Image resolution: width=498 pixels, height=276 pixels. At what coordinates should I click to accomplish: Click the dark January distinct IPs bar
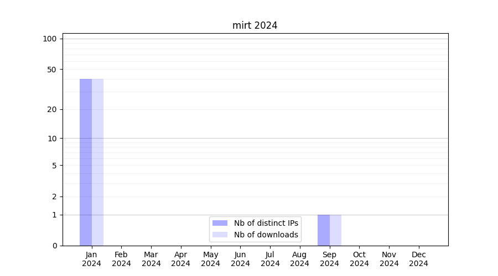click(x=86, y=162)
